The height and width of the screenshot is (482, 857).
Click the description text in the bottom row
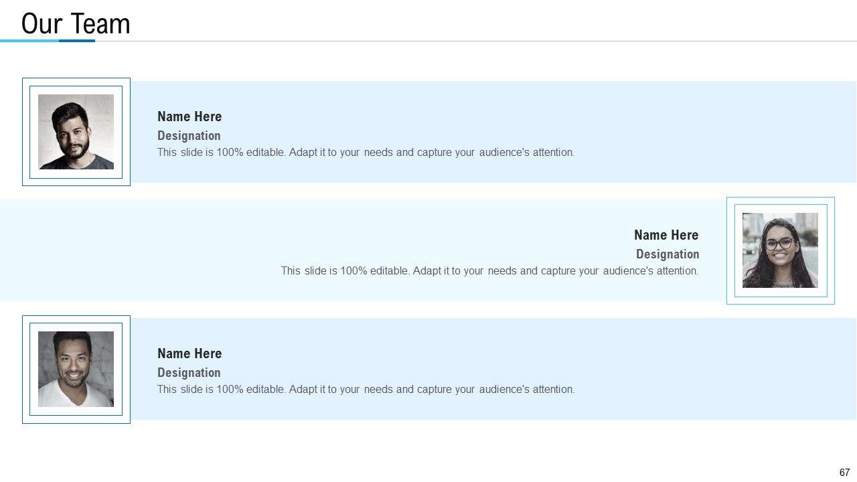(x=366, y=390)
